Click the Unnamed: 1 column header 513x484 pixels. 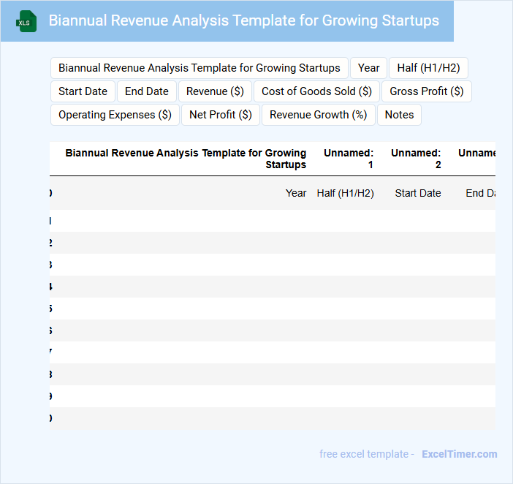(349, 159)
